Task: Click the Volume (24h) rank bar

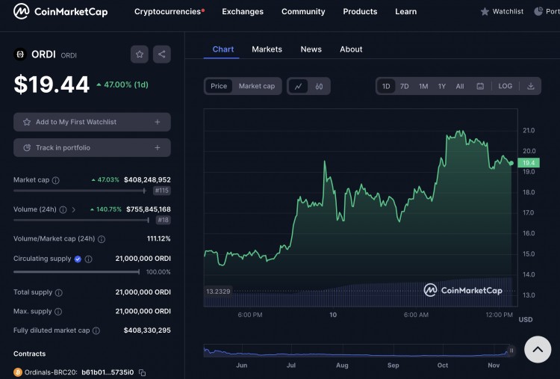Action: point(81,220)
